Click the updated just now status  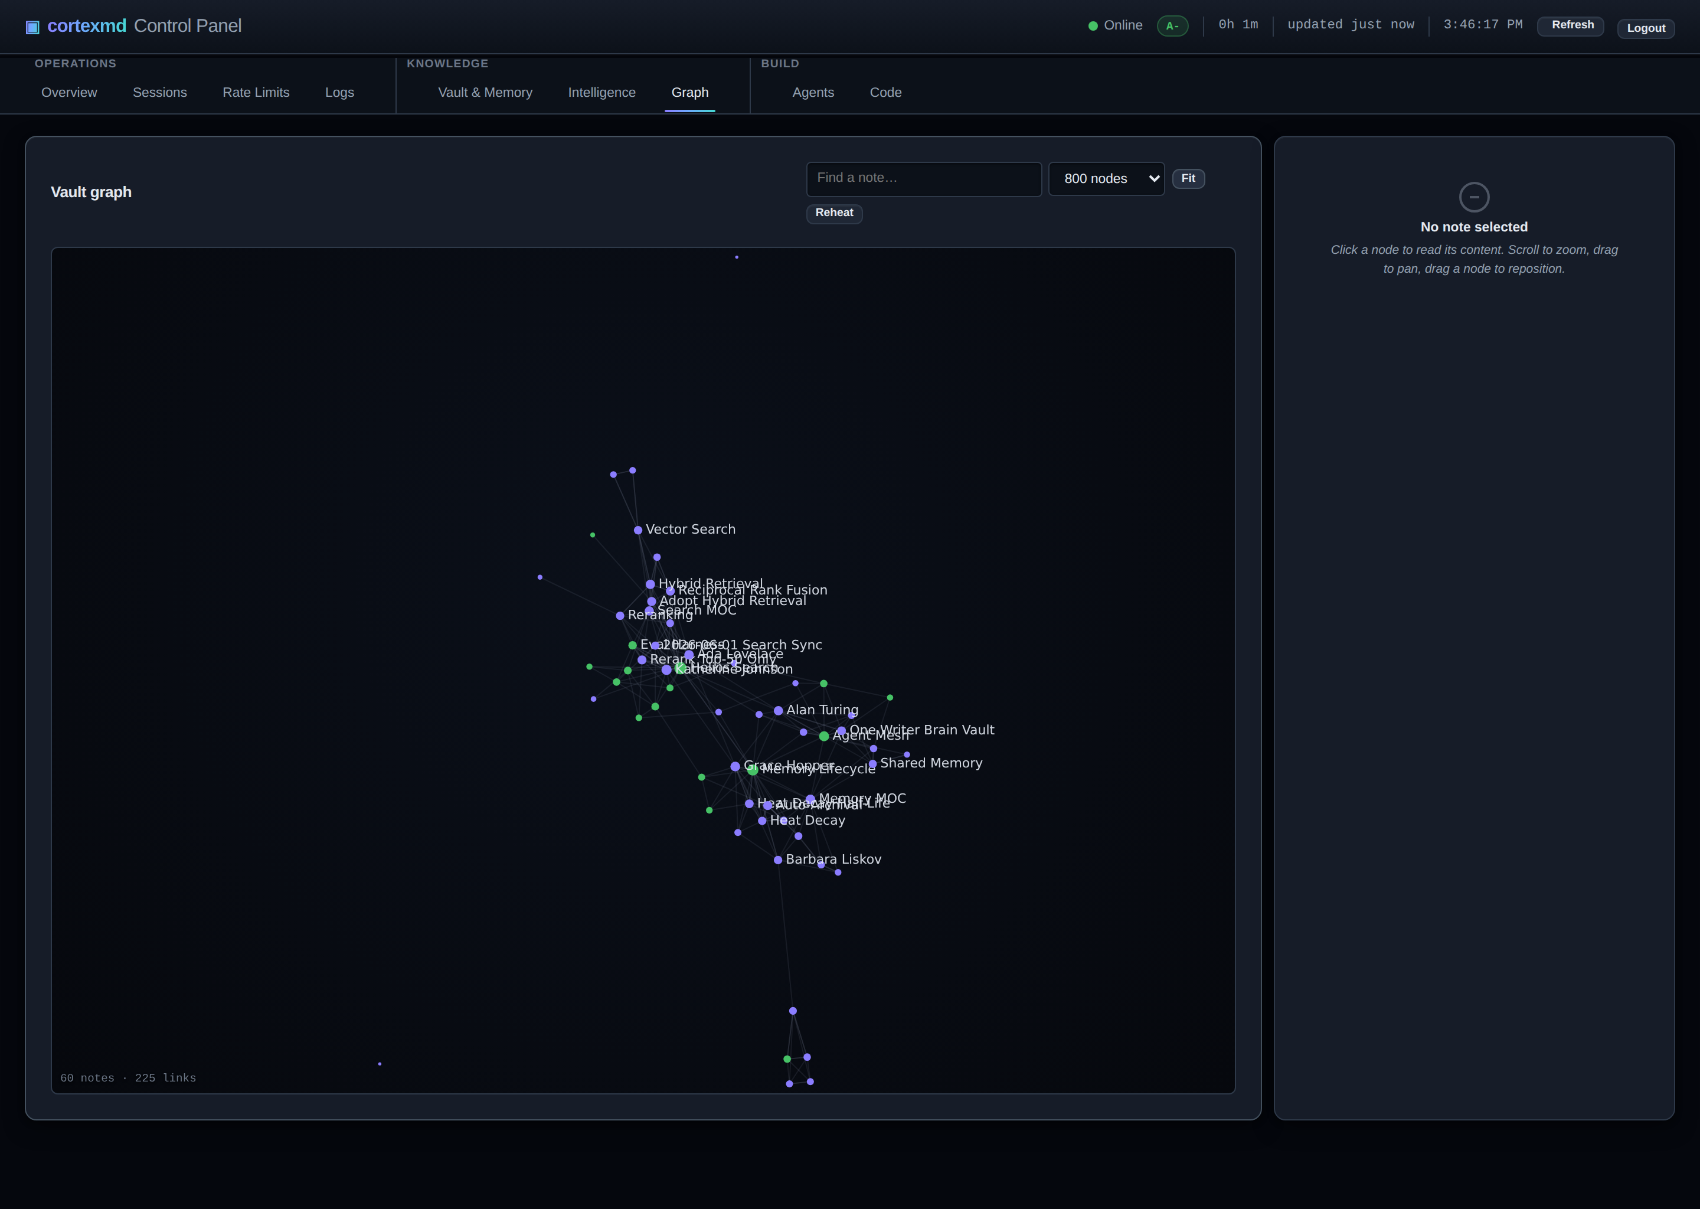tap(1350, 25)
